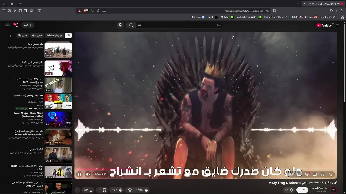Open the لسى أغني mix thumbnail

point(58,68)
